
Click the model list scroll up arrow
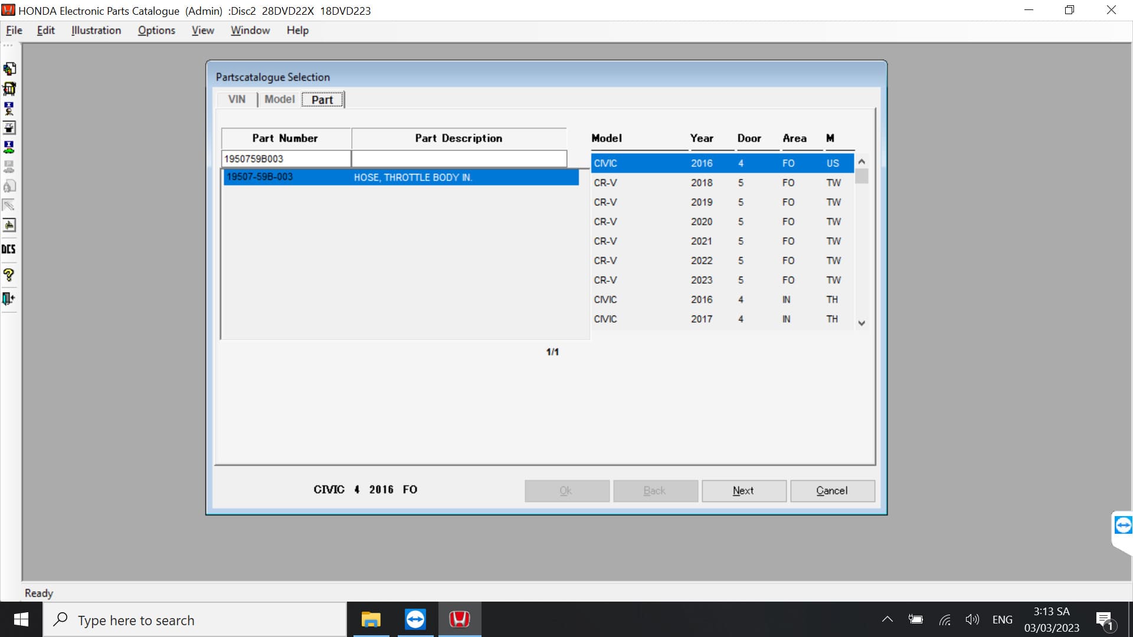(862, 161)
